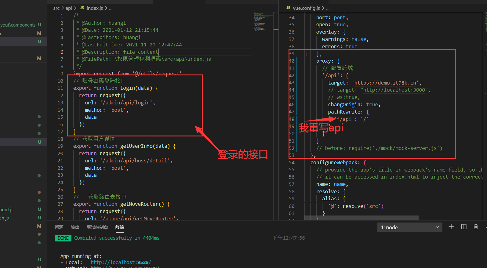Click the import request line 9

(x=127, y=74)
